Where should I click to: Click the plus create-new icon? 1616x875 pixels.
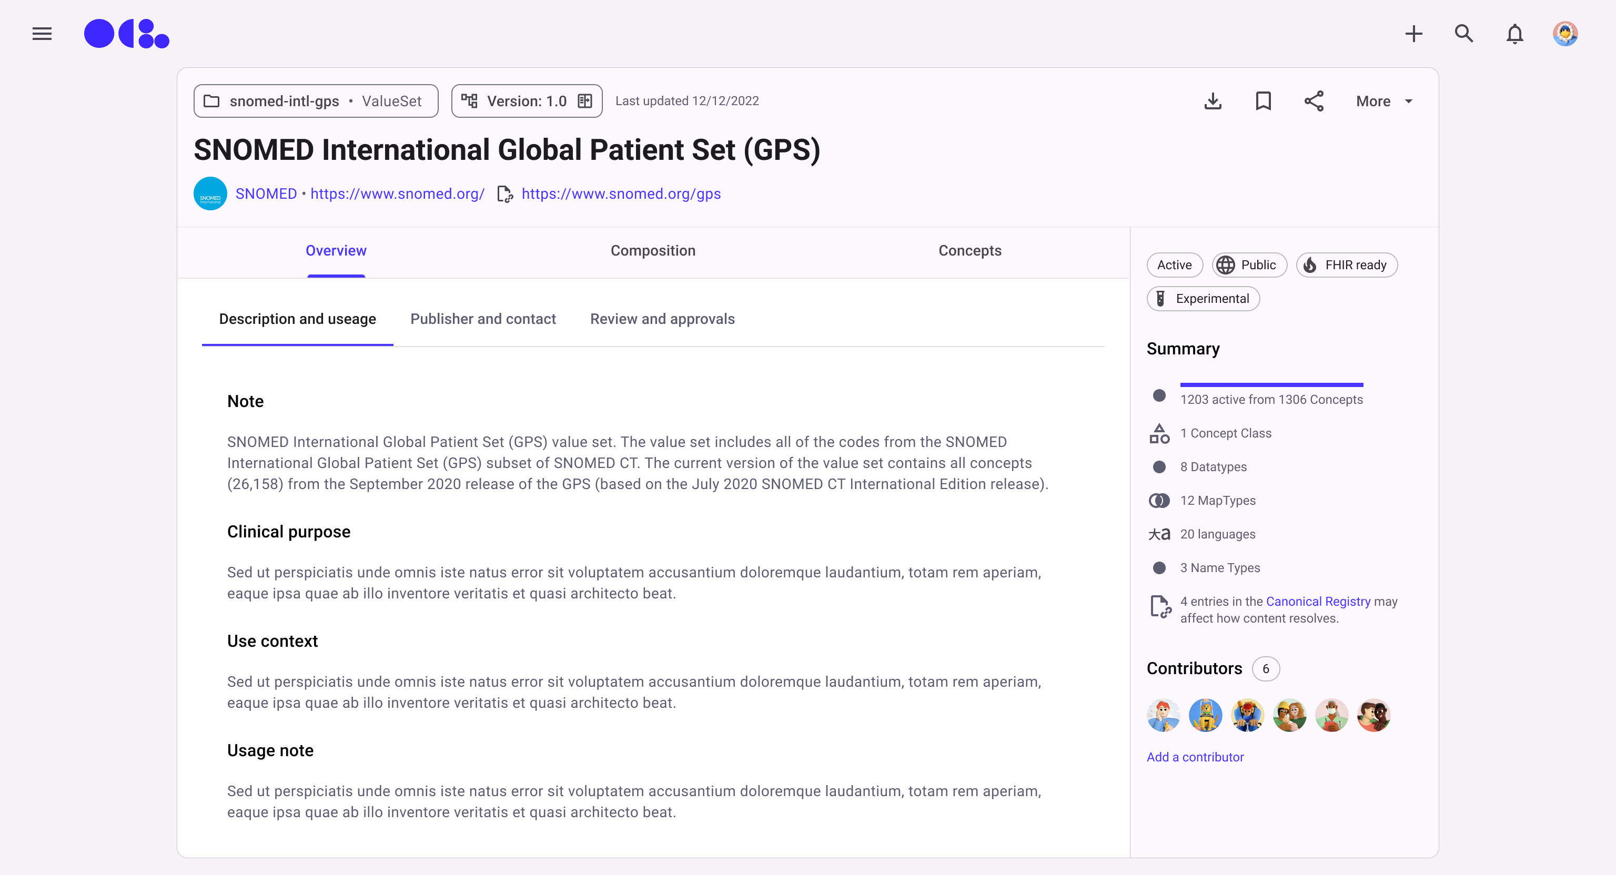(x=1413, y=34)
